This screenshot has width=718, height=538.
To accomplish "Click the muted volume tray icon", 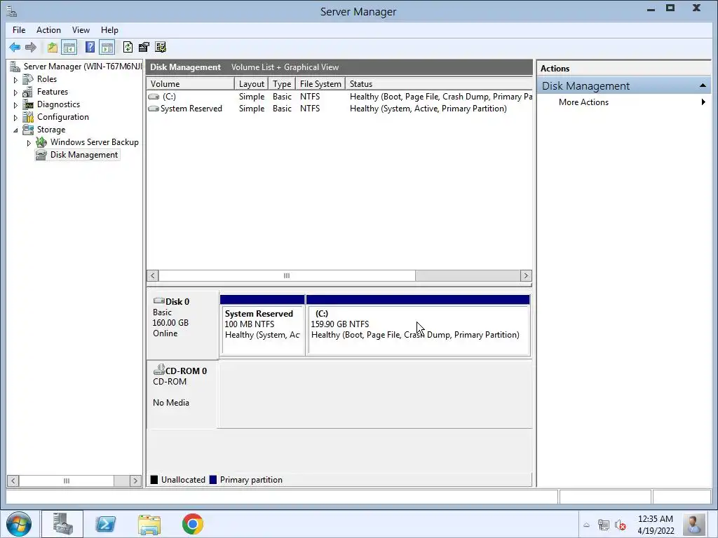I will tap(621, 525).
